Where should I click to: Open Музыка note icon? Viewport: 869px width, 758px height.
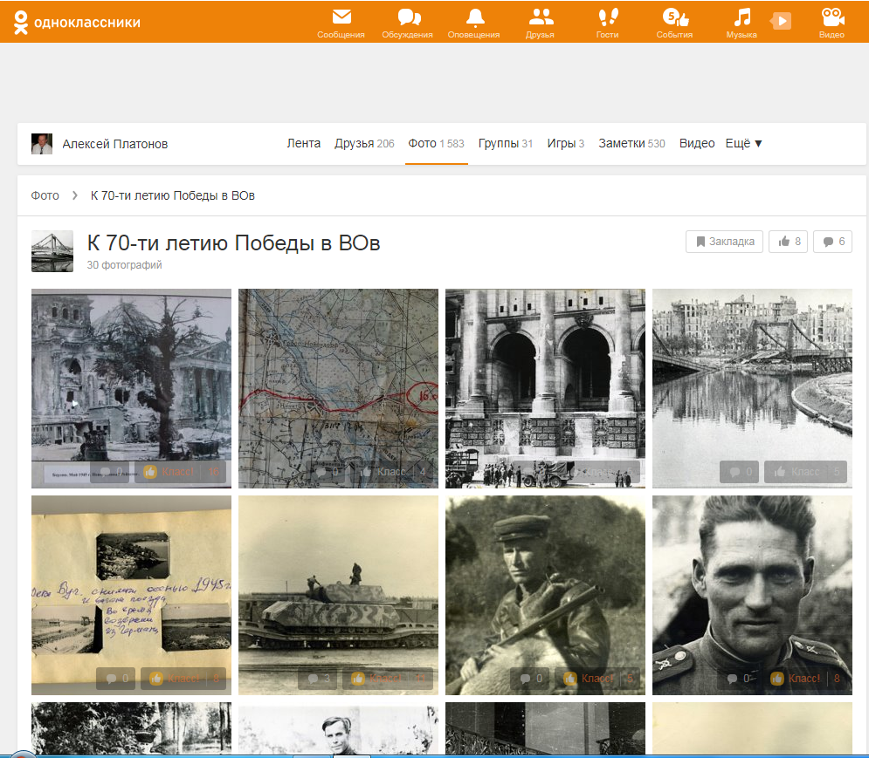pyautogui.click(x=741, y=24)
